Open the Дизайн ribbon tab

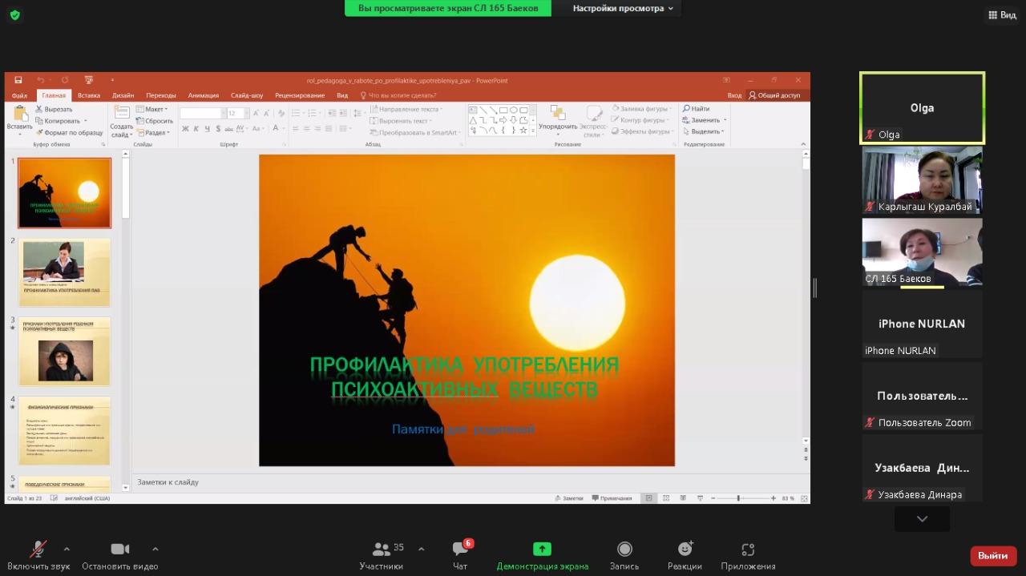click(x=123, y=95)
